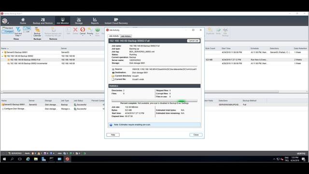Screen dimensions: 309x174
Task: Select Server03 Backup 00001 history row
Action: [52, 105]
